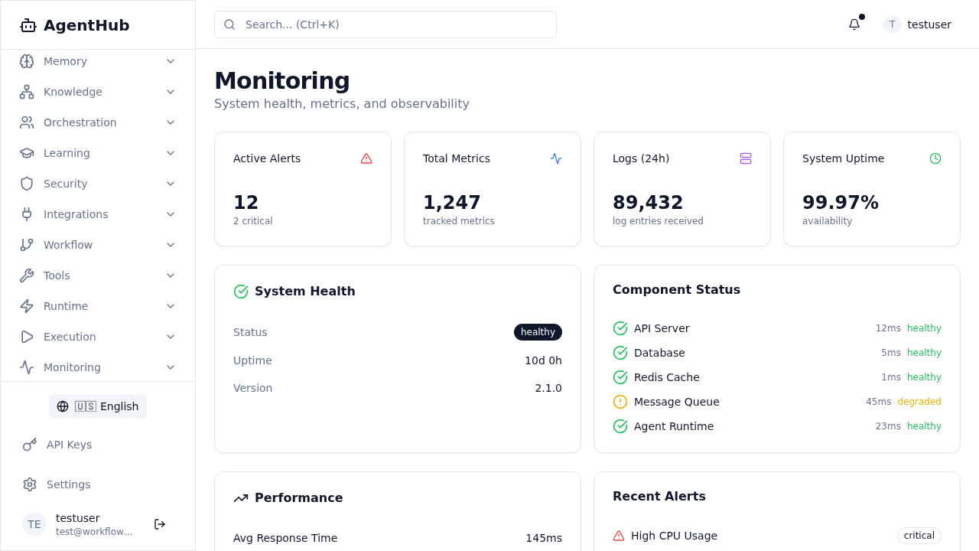Screen dimensions: 979x551
Task: Collapse the Runtime section in sidebar
Action: tap(170, 306)
